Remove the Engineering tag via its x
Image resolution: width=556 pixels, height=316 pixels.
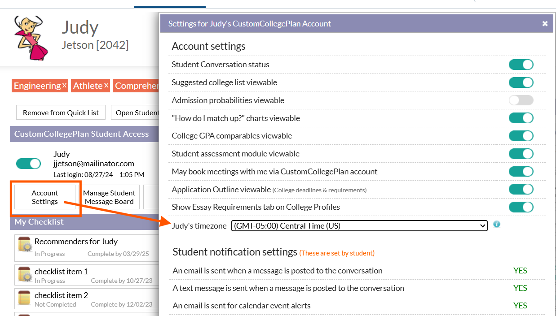click(x=65, y=85)
